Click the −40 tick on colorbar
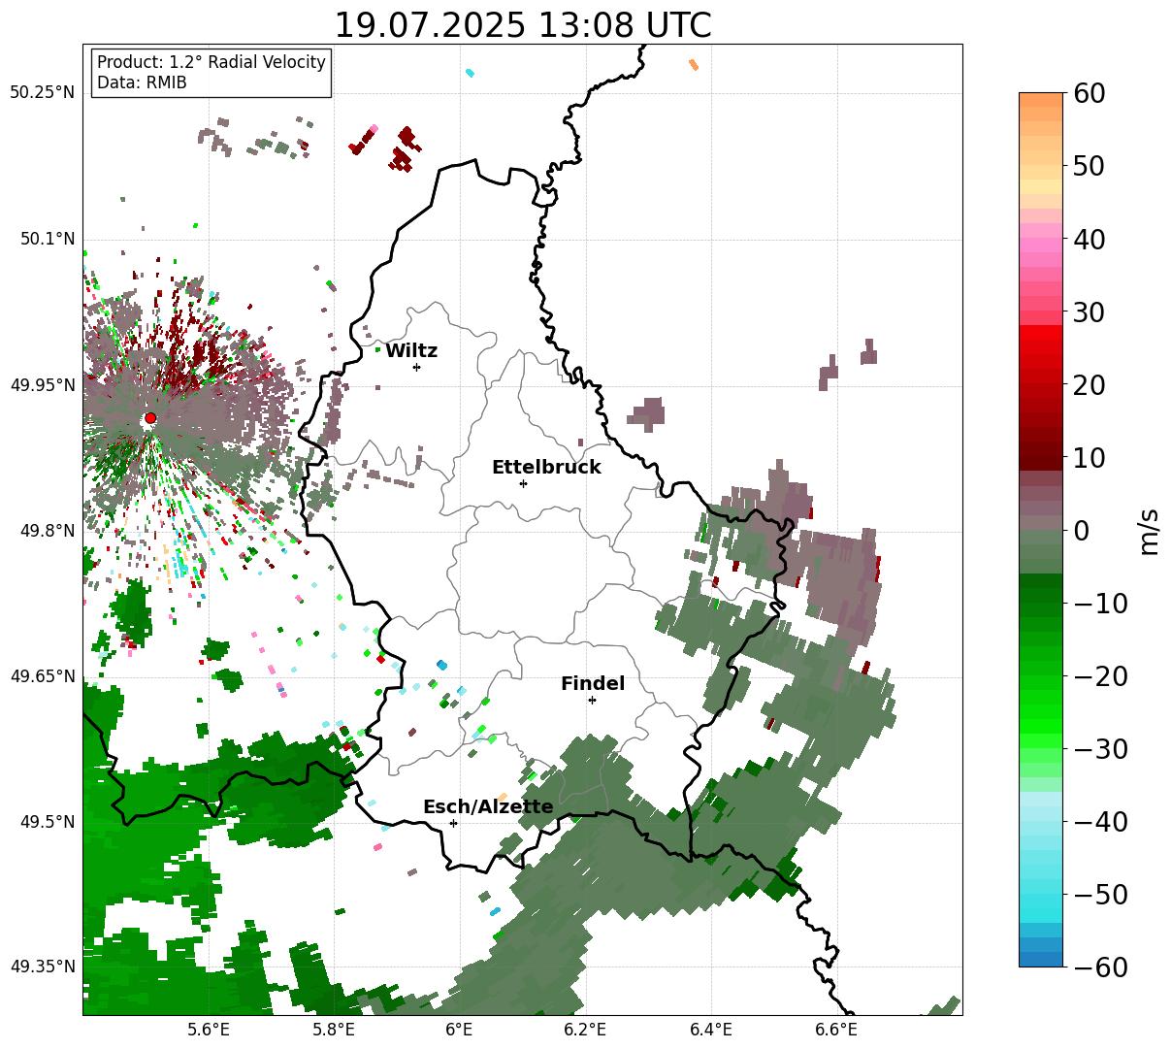The width and height of the screenshot is (1171, 1049). (1100, 821)
